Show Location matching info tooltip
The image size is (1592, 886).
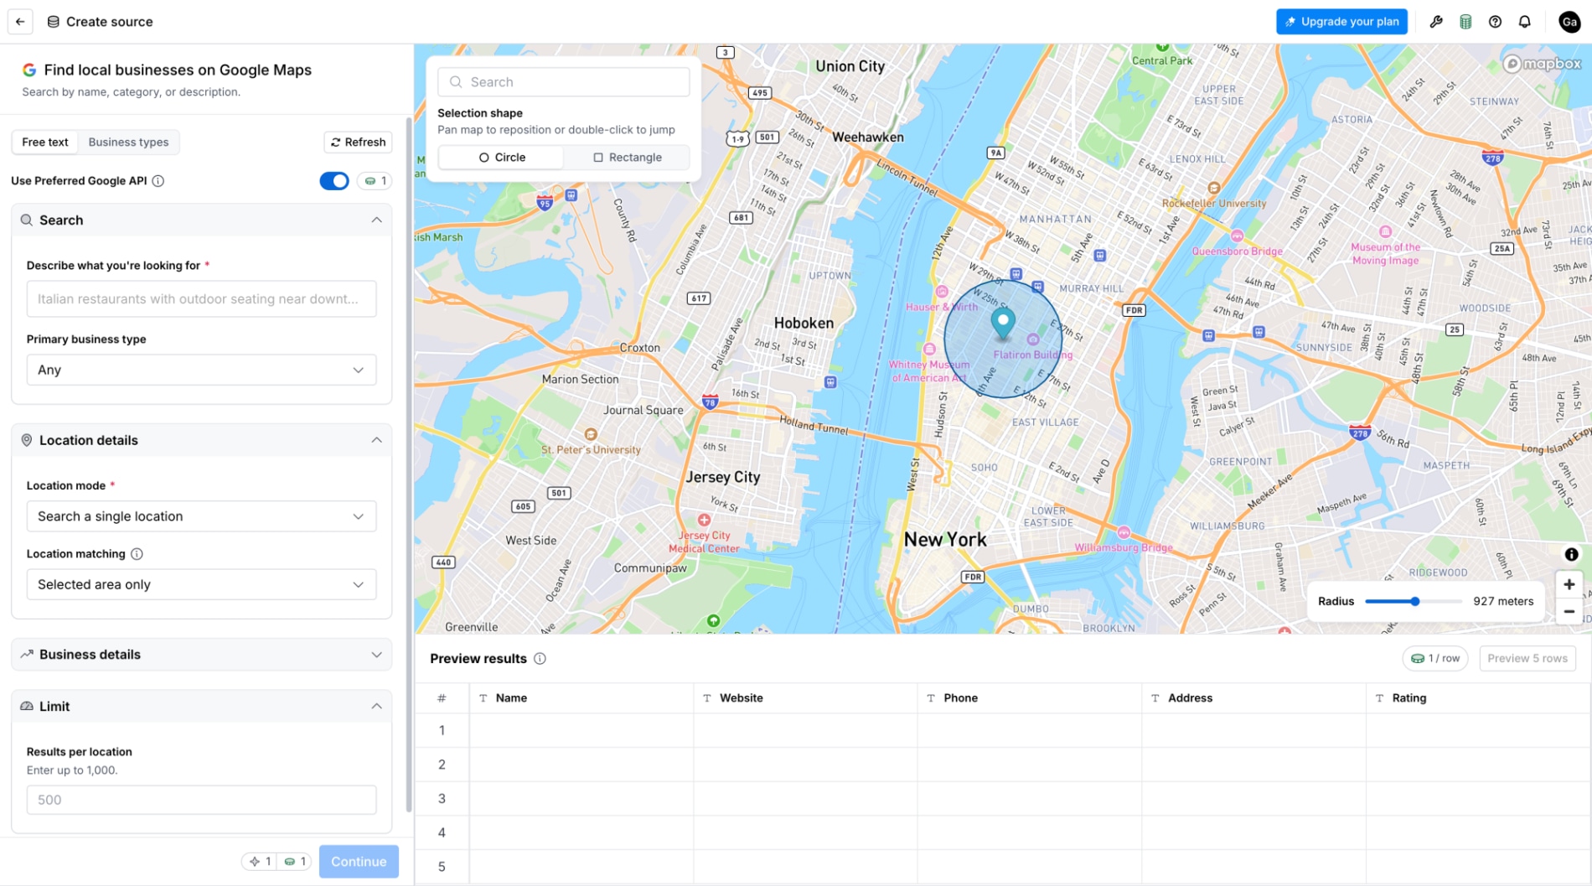137,554
